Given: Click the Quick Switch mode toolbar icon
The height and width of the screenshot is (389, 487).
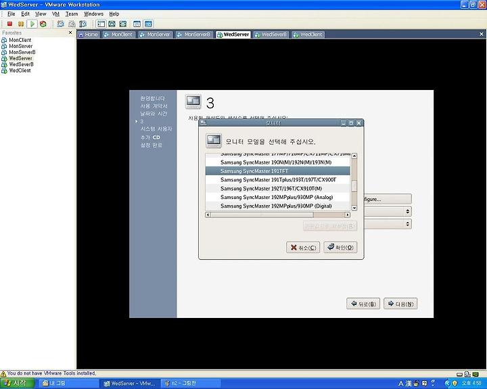Looking at the screenshot, I should point(112,24).
